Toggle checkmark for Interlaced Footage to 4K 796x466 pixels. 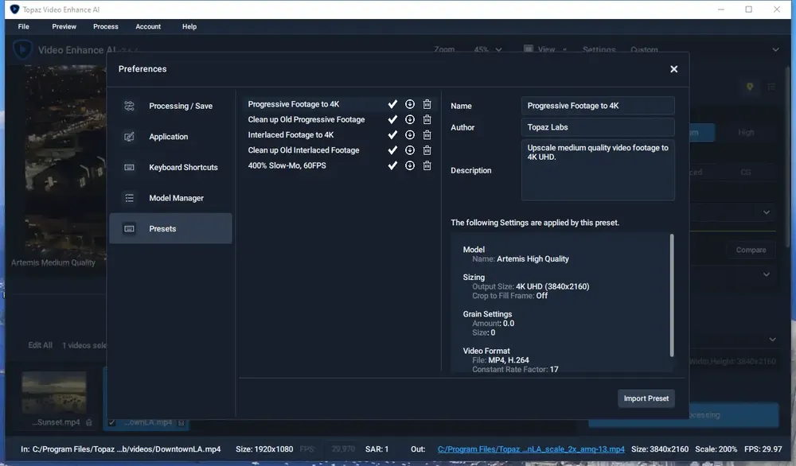[392, 135]
